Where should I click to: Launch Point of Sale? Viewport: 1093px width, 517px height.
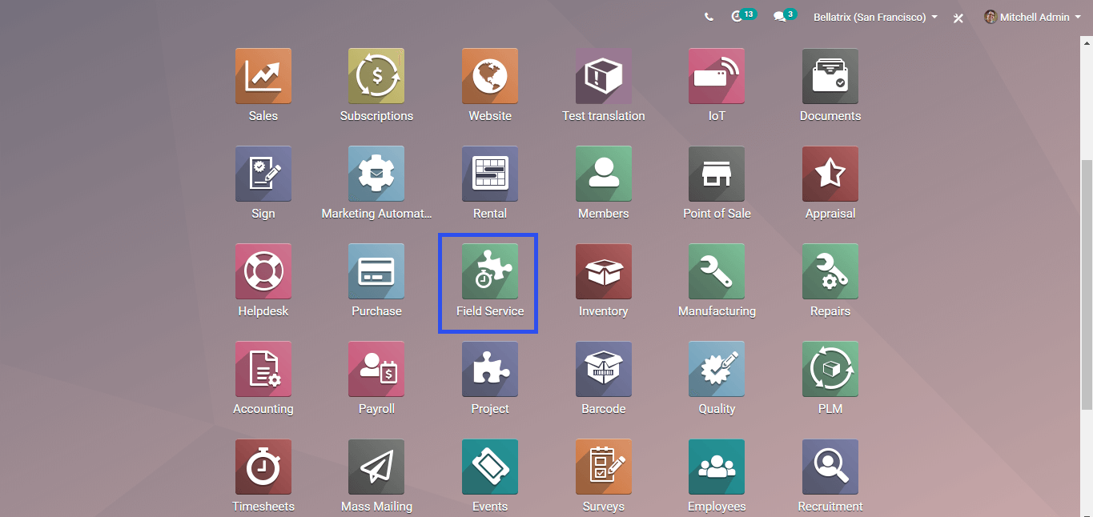717,174
